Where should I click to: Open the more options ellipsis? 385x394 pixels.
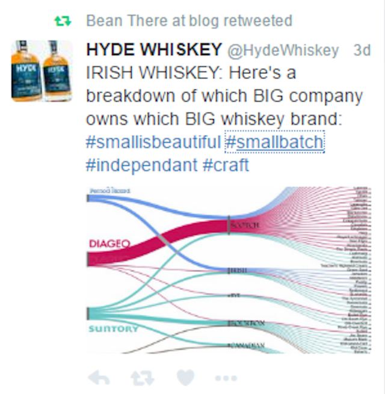pos(226,378)
